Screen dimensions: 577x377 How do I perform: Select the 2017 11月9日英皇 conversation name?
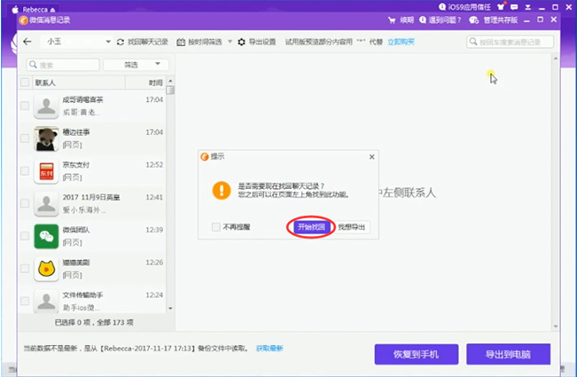tap(91, 197)
